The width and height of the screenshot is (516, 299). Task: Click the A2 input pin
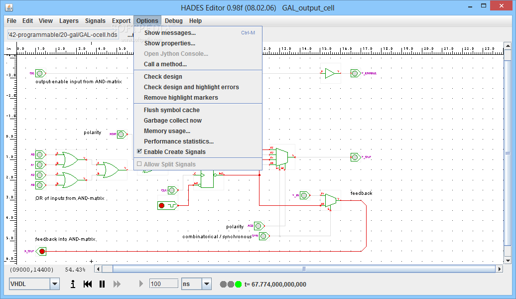click(x=40, y=175)
